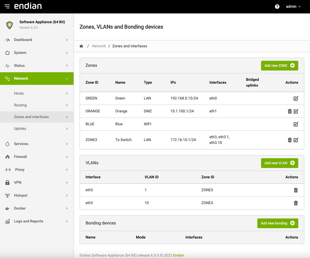Screen dimensions: 310x258
Task: Click the To Switch zone name
Action: click(123, 140)
